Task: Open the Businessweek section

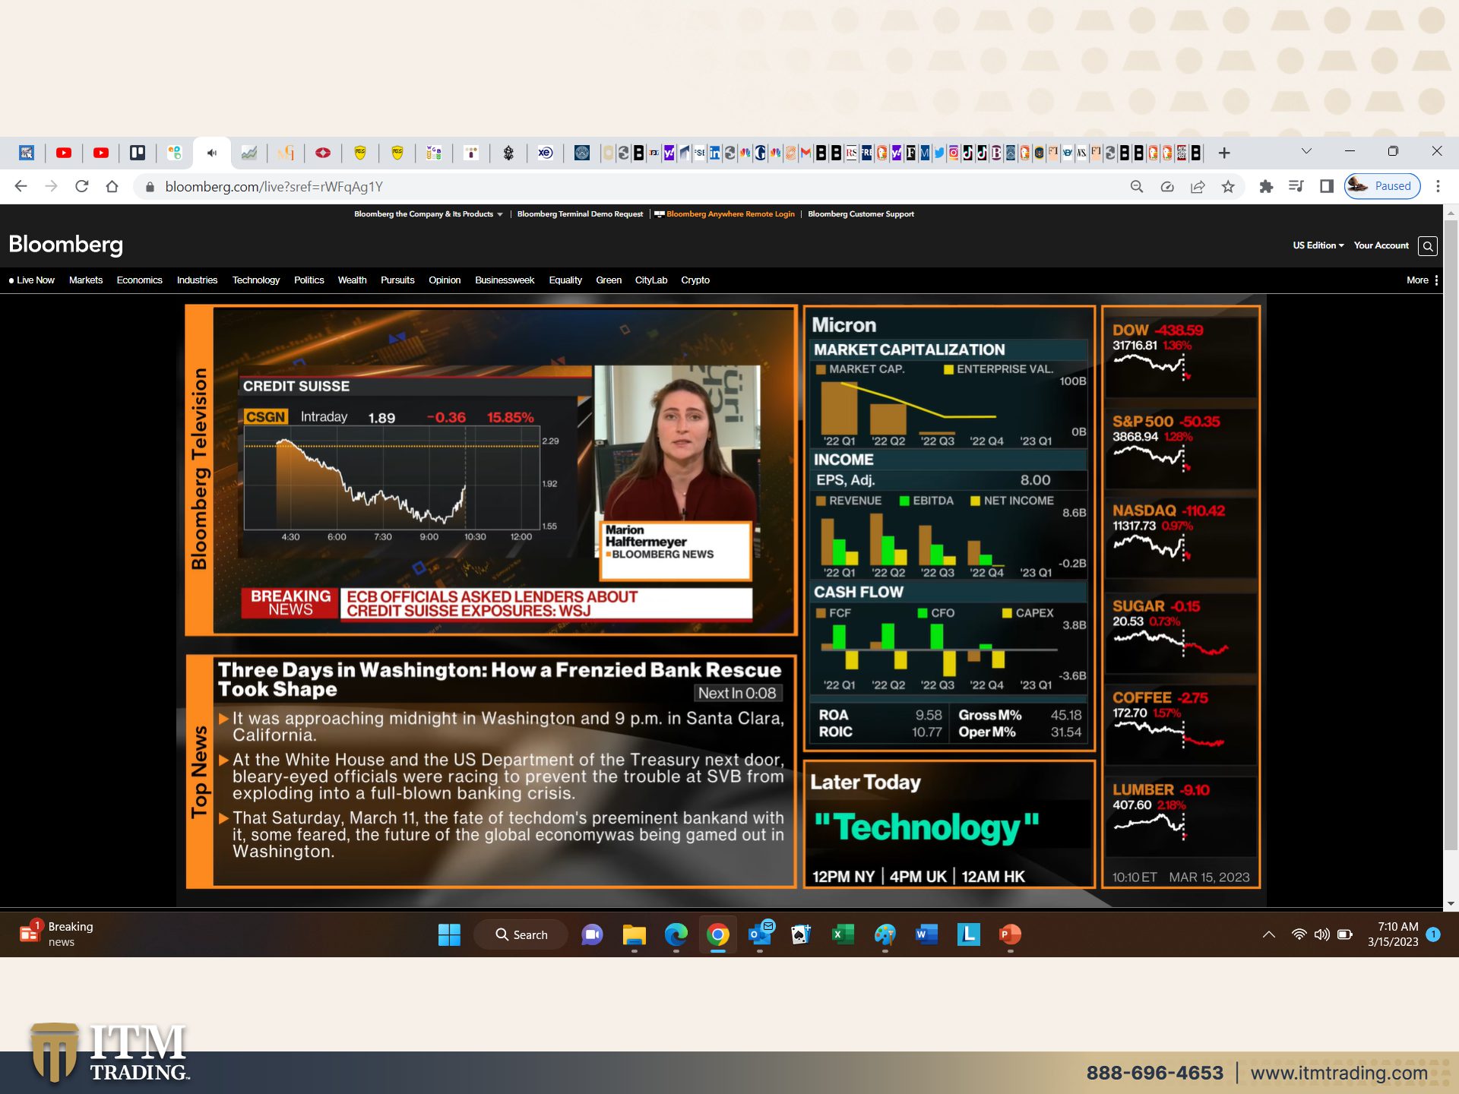Action: pos(505,280)
